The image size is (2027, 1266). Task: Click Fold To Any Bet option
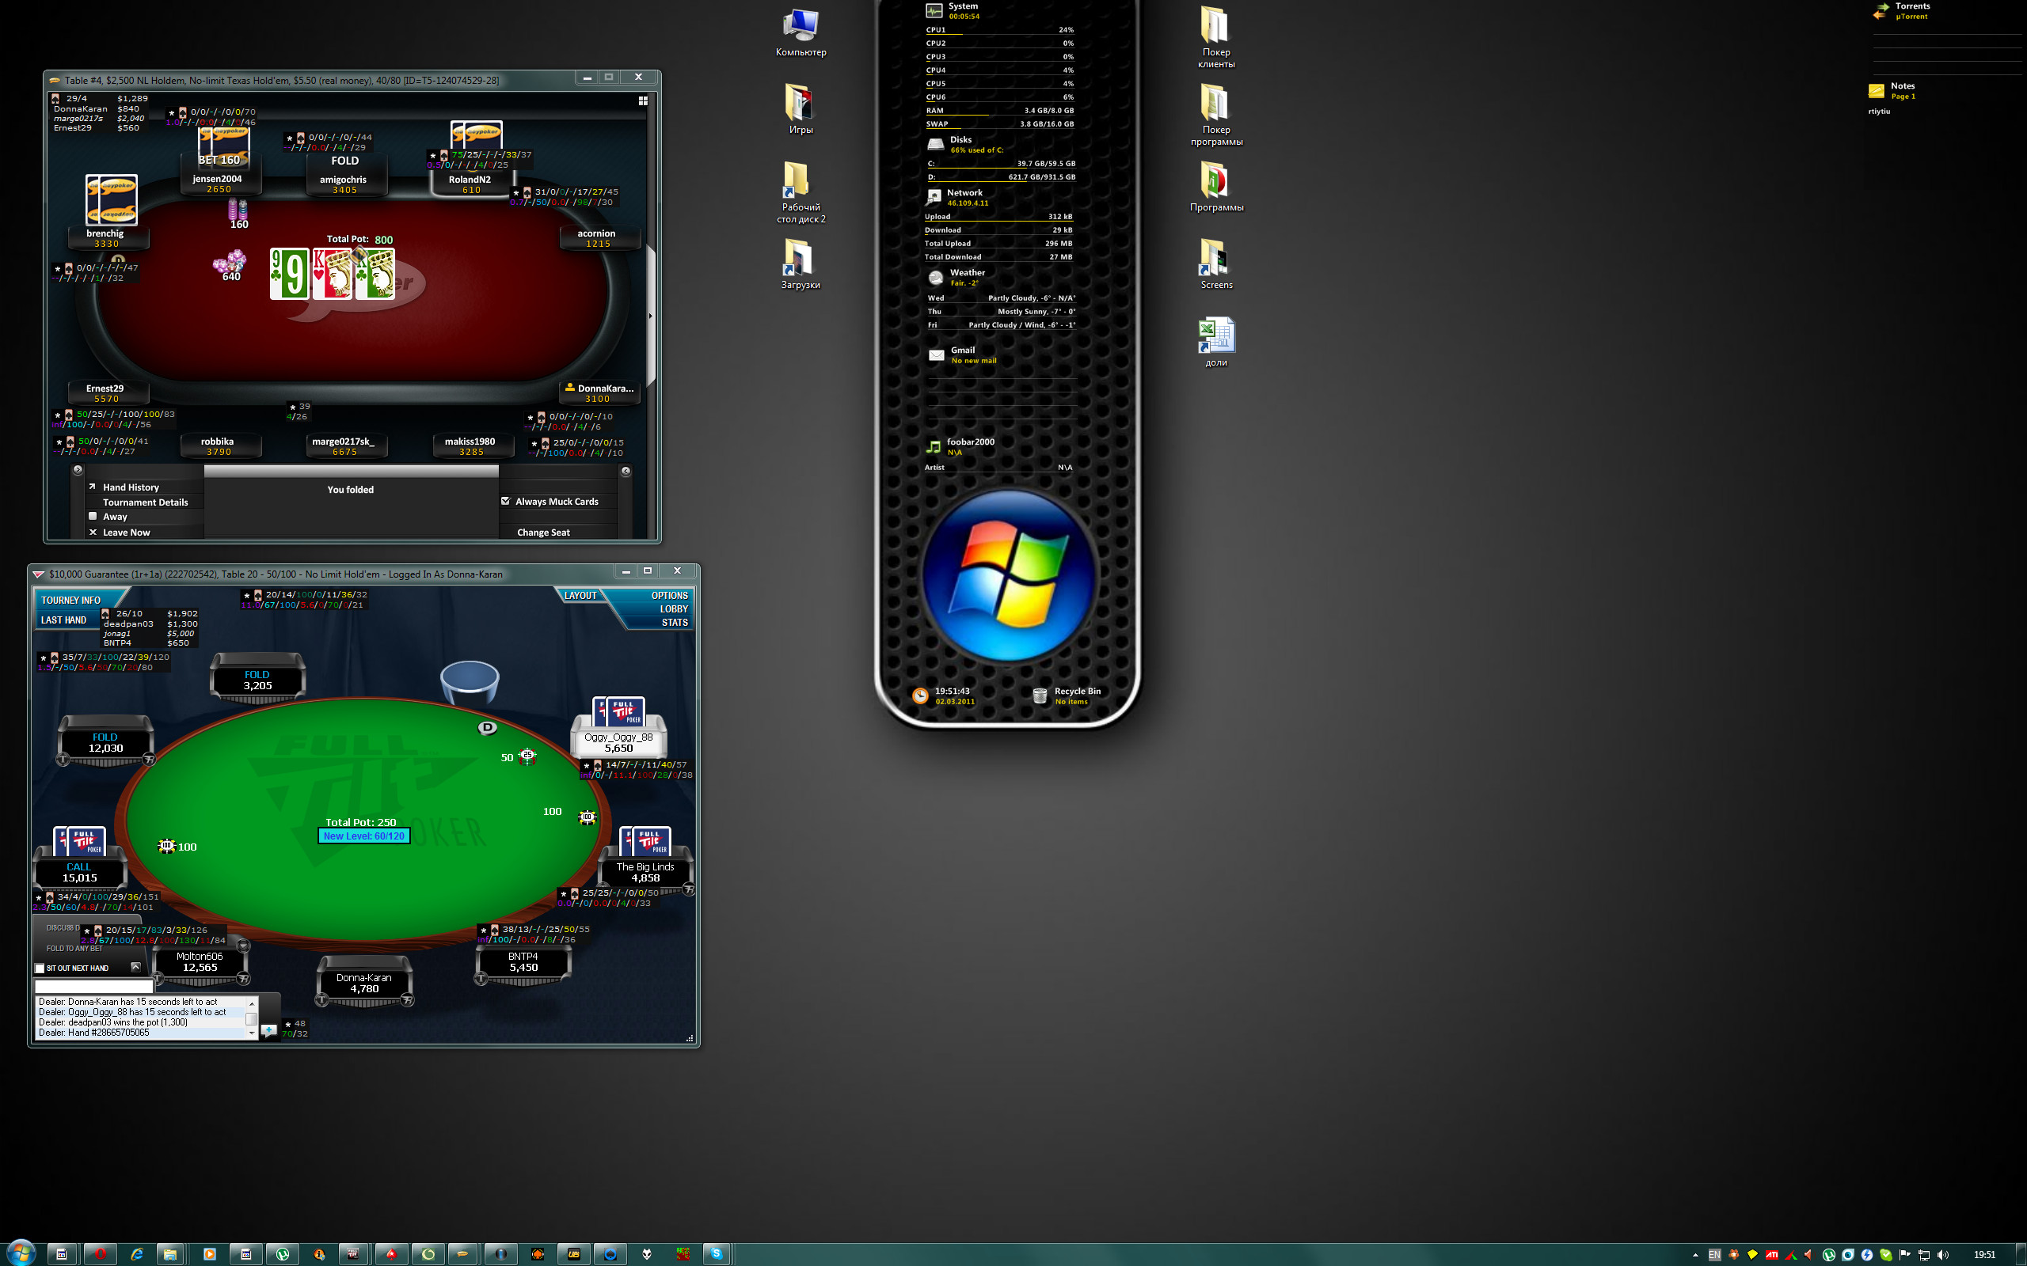[x=74, y=949]
